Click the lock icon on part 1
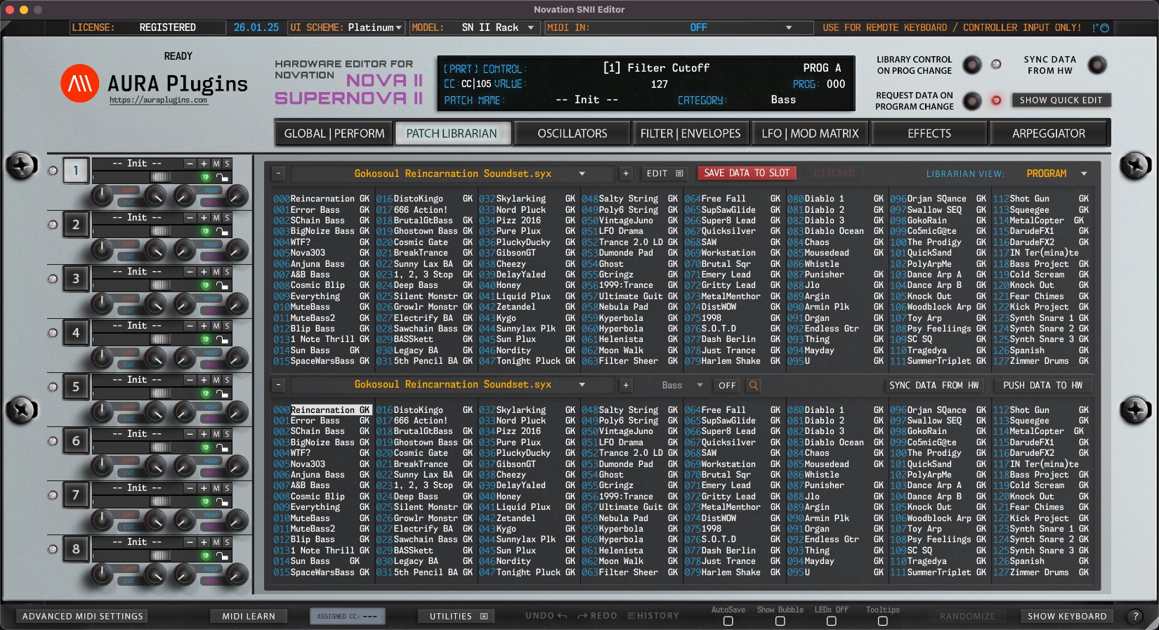The width and height of the screenshot is (1159, 630). point(222,178)
